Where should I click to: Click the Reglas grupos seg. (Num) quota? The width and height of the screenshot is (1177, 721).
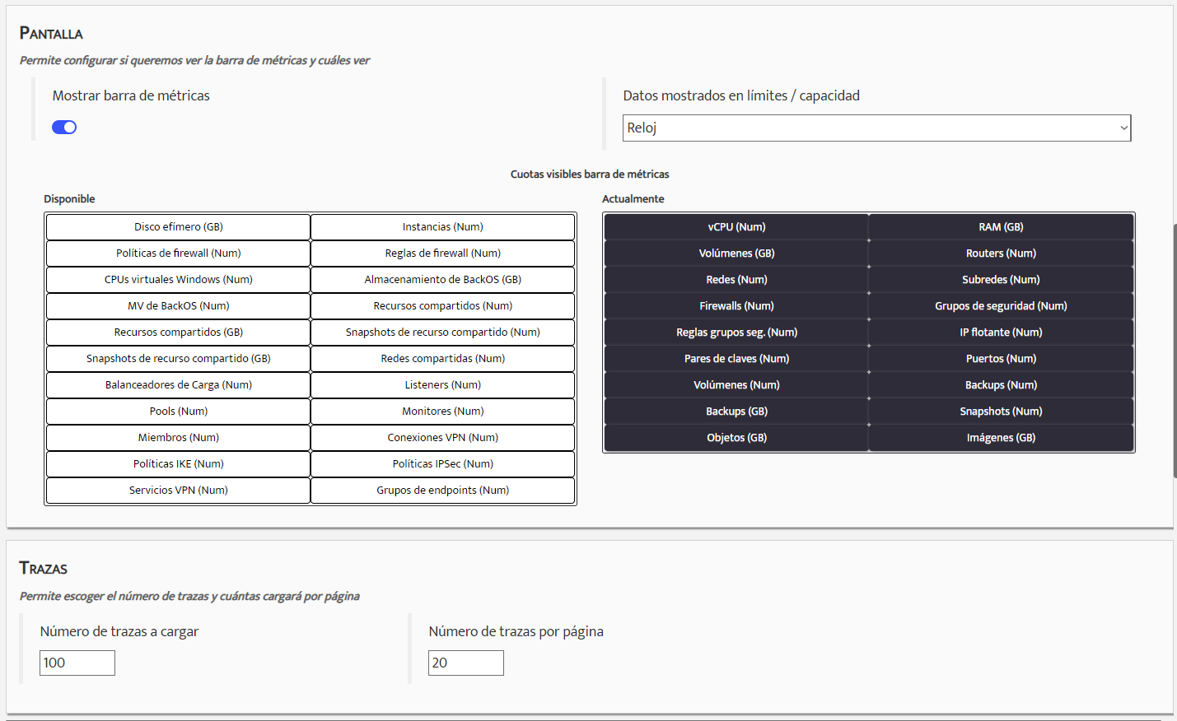737,332
